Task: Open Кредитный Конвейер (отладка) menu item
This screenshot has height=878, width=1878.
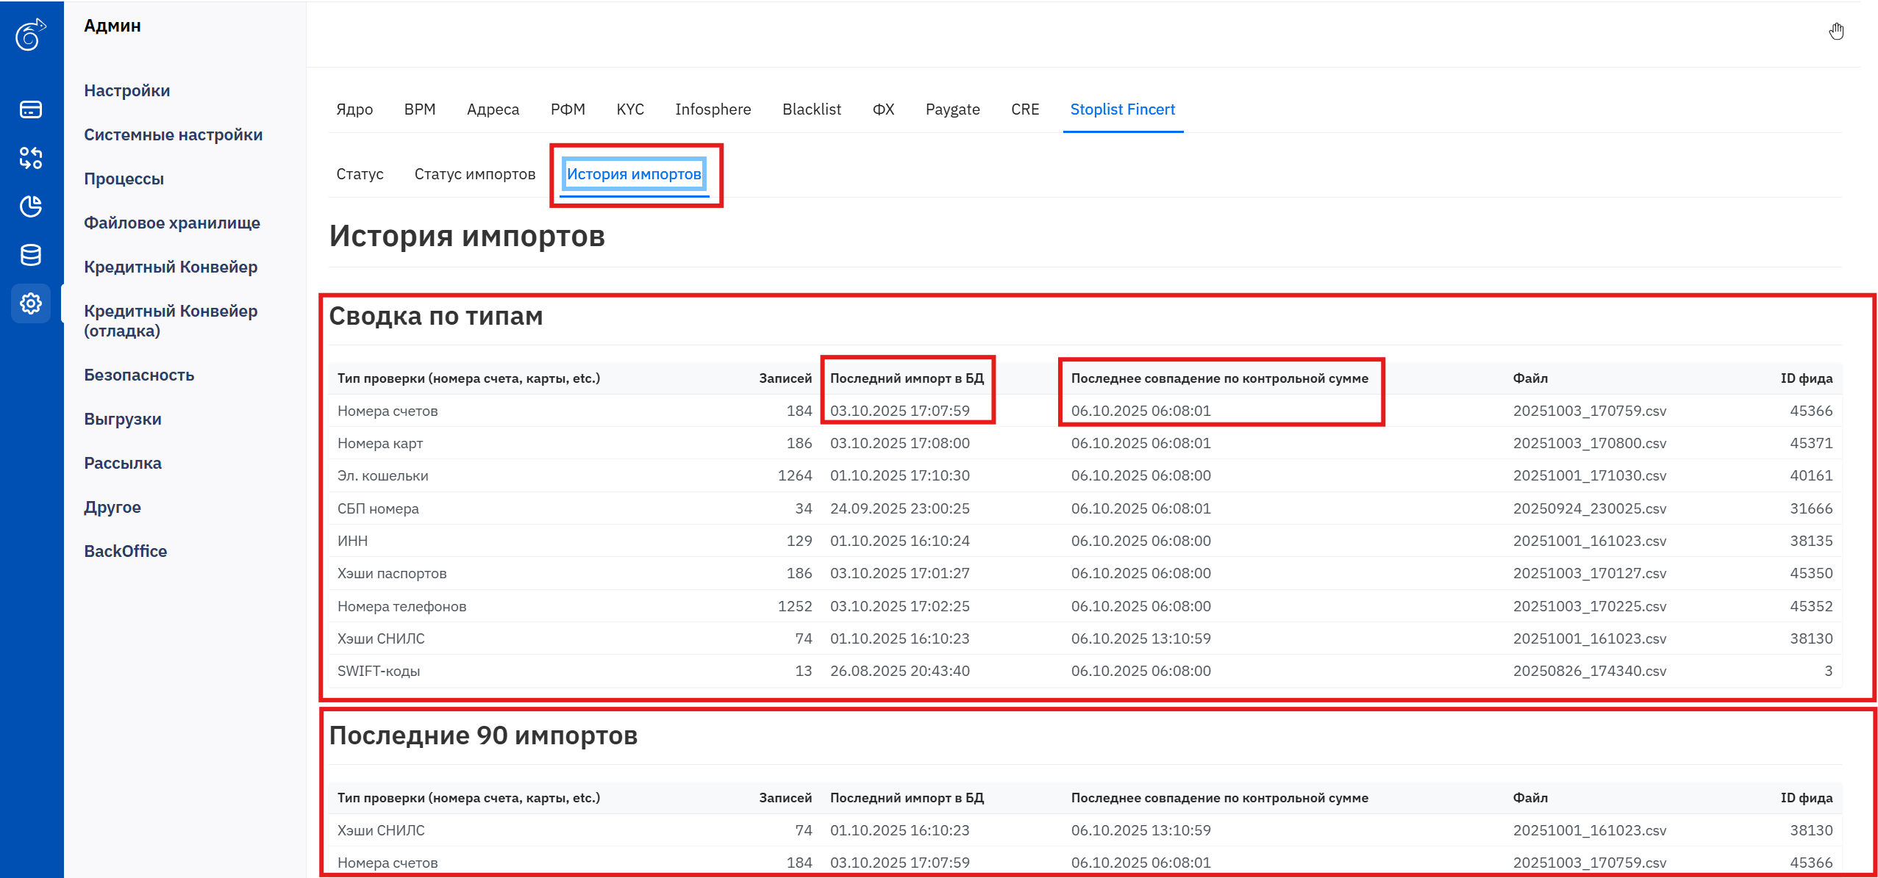Action: click(x=171, y=320)
